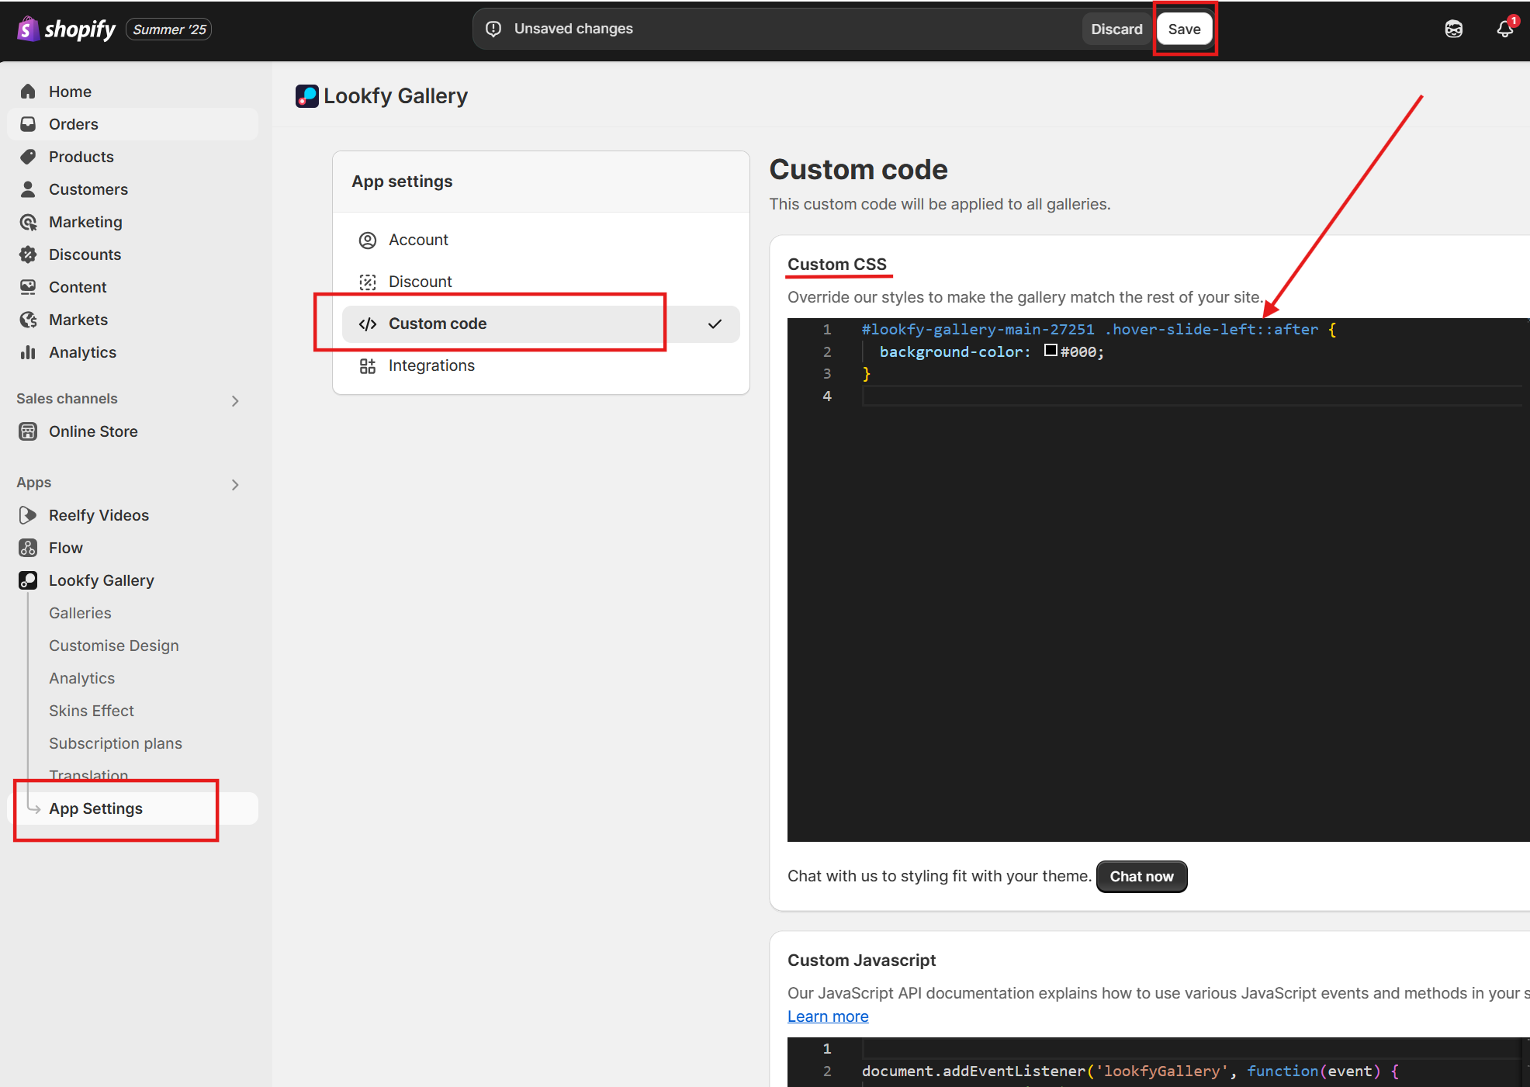Expand the Apps section chevron
Viewport: 1530px width, 1087px height.
coord(235,484)
